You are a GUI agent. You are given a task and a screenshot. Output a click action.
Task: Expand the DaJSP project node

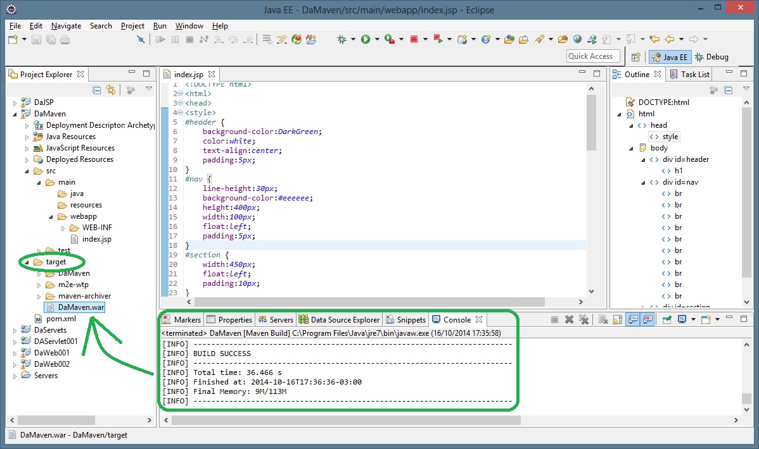(x=16, y=102)
